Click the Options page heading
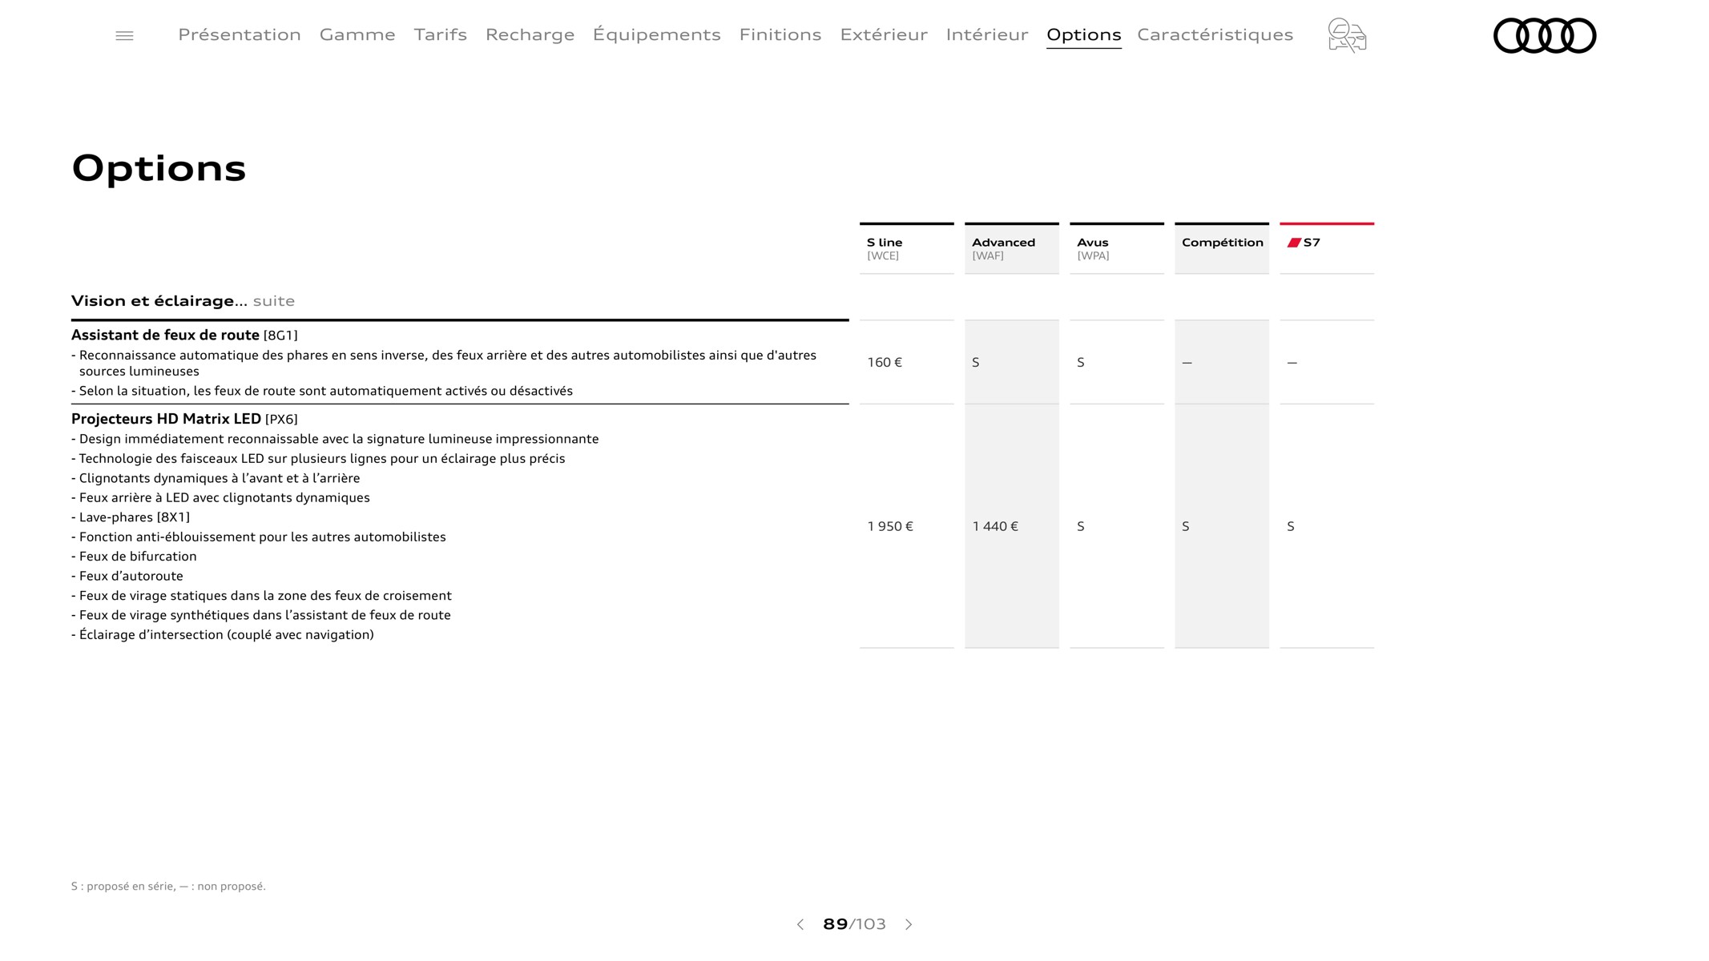Viewport: 1709px width, 961px height. click(159, 169)
